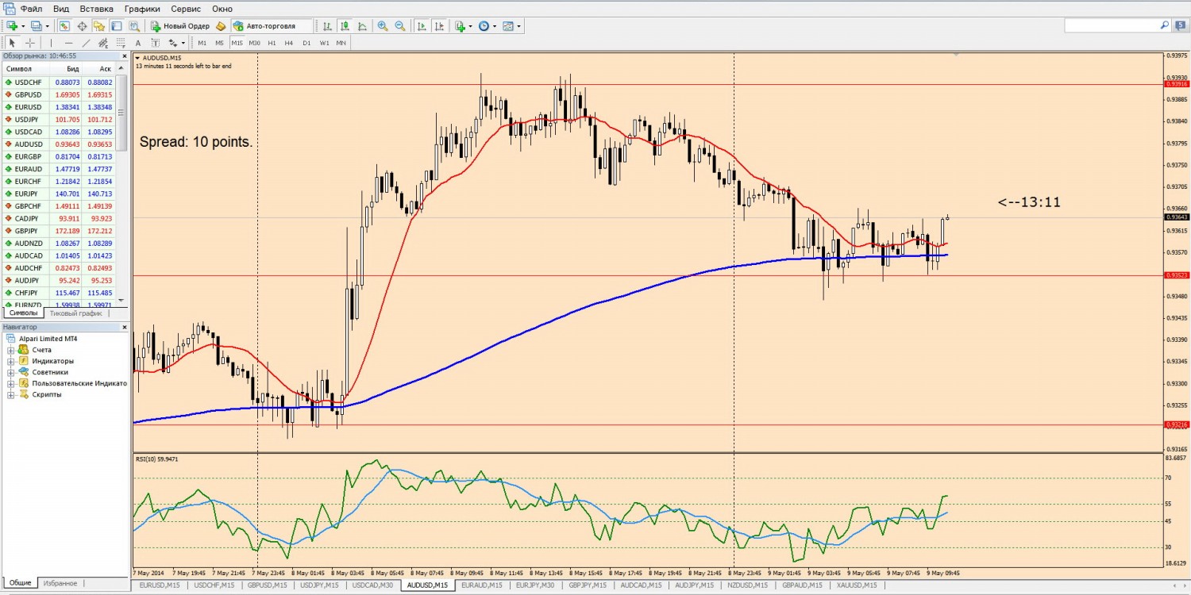
Task: Open the Terminal window toolbar icon
Action: (117, 26)
